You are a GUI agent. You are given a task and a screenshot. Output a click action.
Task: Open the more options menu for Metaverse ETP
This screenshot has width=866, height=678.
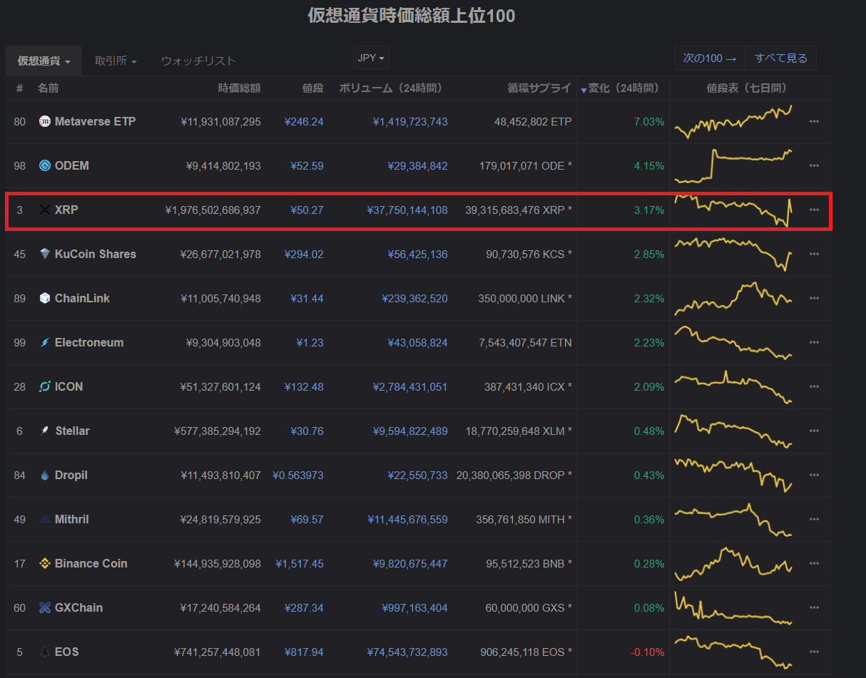[814, 122]
